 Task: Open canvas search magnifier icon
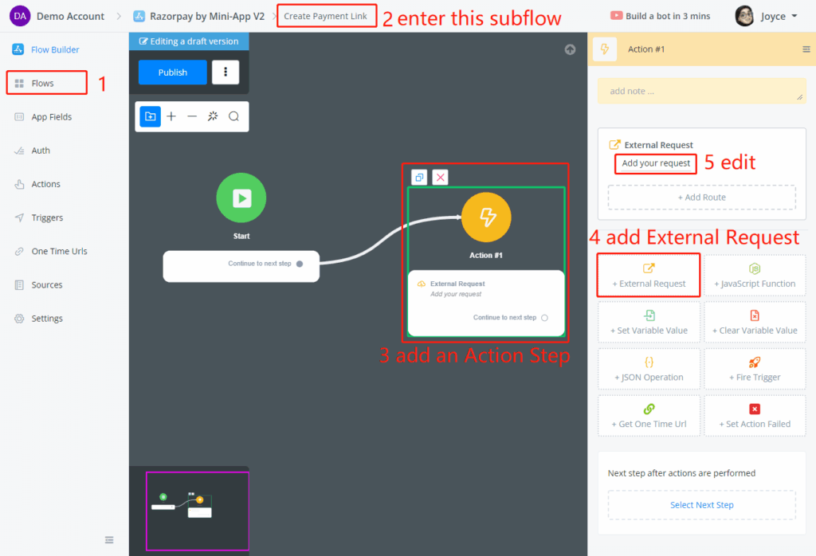233,116
